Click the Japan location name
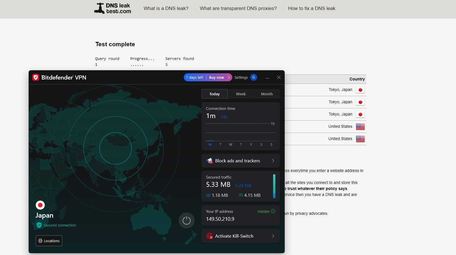The height and width of the screenshot is (255, 456). 44,215
